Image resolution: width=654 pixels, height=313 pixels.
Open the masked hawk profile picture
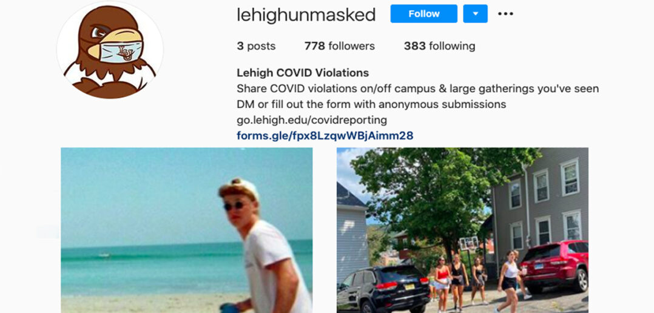click(x=110, y=50)
